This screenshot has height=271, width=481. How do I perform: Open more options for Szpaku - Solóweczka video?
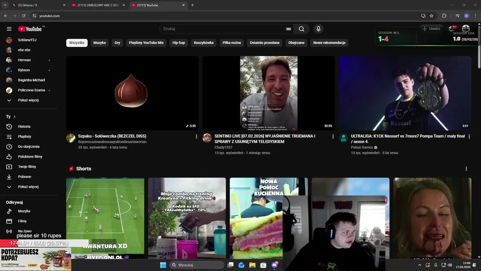[x=196, y=137]
